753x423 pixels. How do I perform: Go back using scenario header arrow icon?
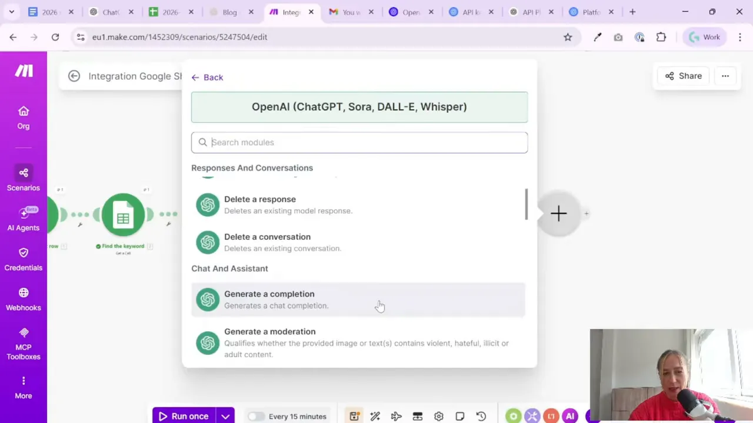point(74,76)
